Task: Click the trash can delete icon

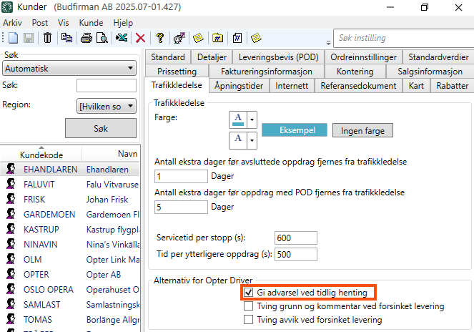Action: click(x=47, y=38)
